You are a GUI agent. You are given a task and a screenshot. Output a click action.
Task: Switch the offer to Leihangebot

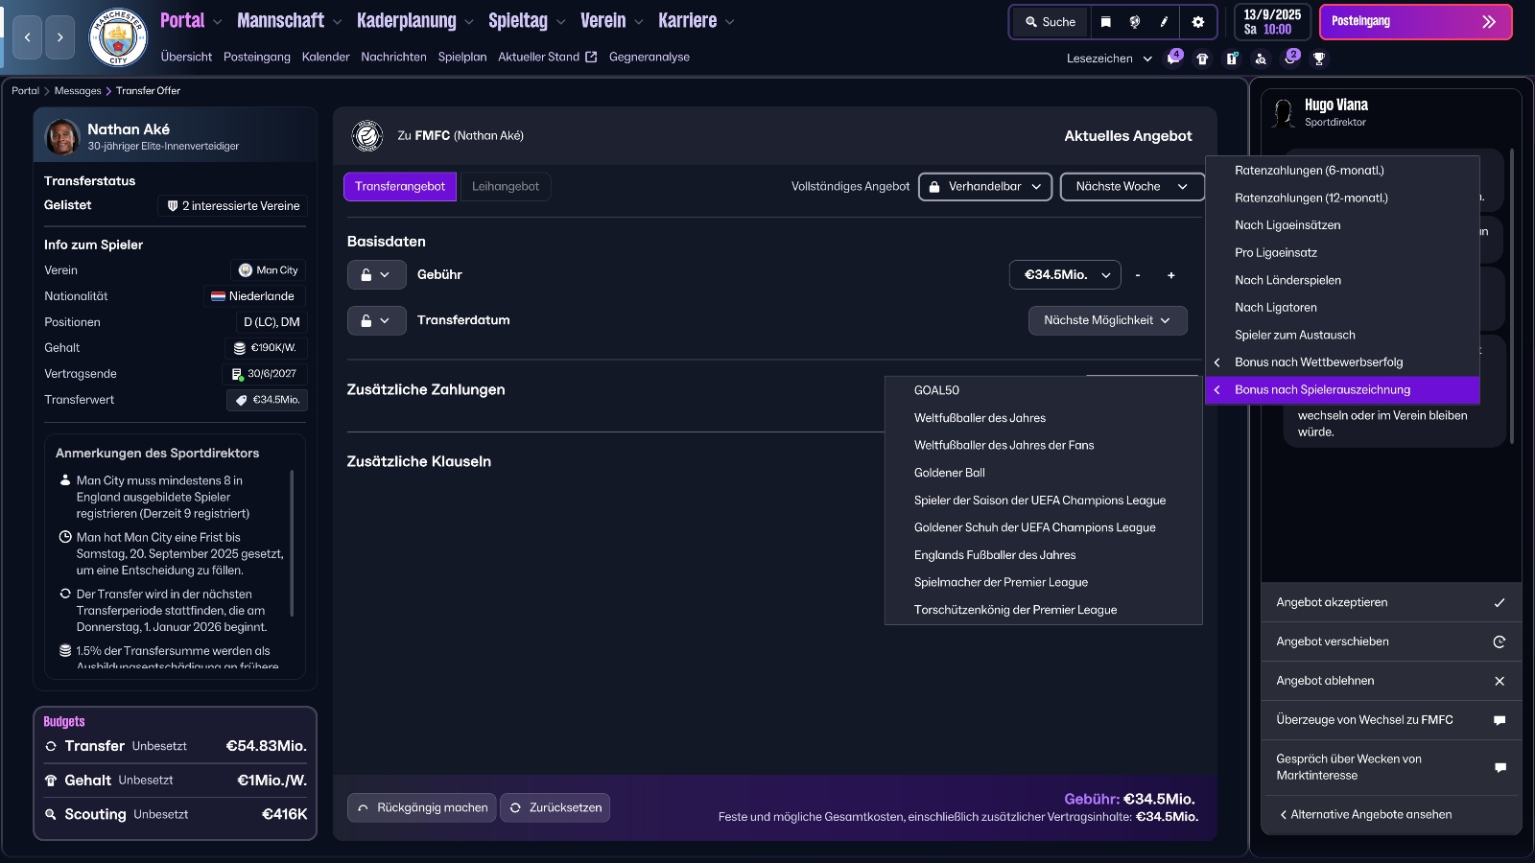(506, 186)
